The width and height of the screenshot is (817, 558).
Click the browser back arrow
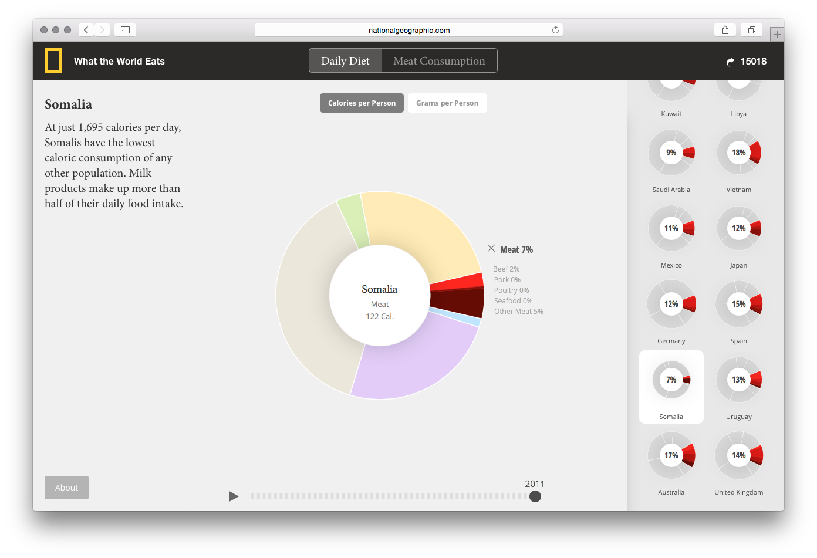tap(86, 30)
